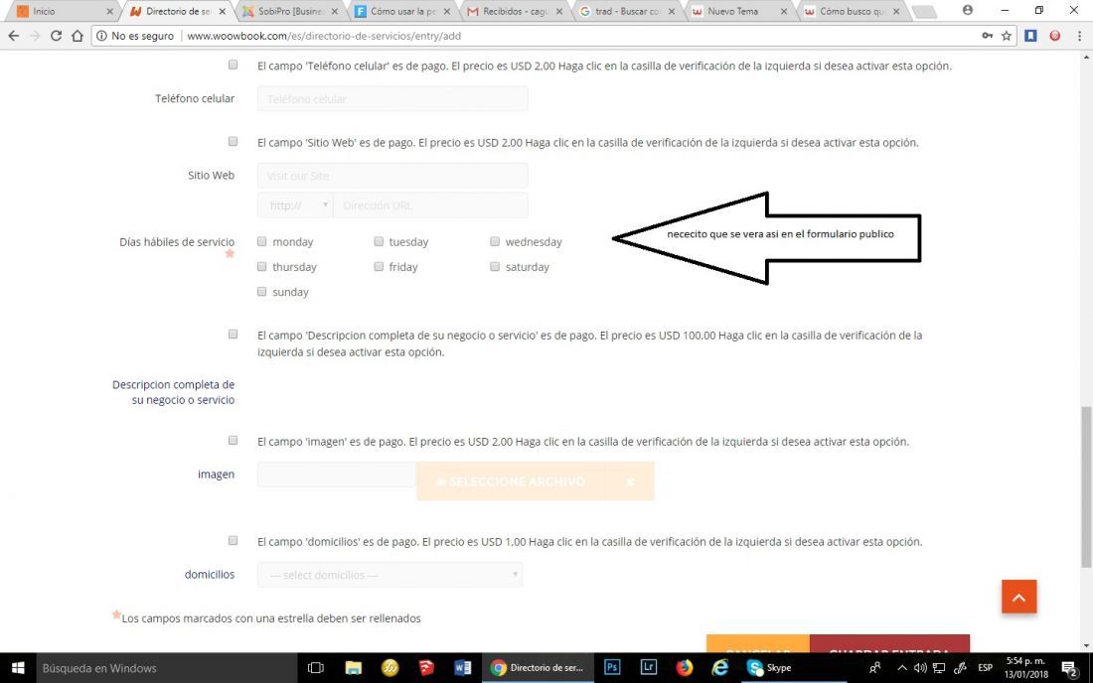Check the sunday checkbox
Screen dimensions: 1093x683
[x=262, y=292]
